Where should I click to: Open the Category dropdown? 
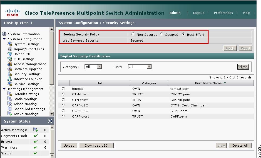(x=93, y=67)
